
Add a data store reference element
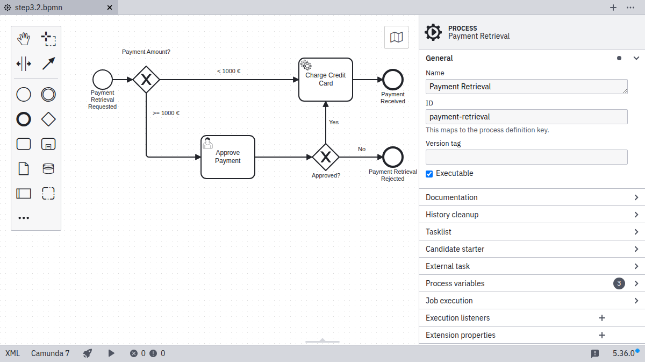pyautogui.click(x=48, y=169)
